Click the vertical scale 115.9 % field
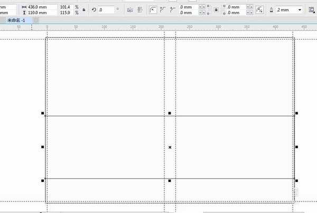 (x=64, y=12)
